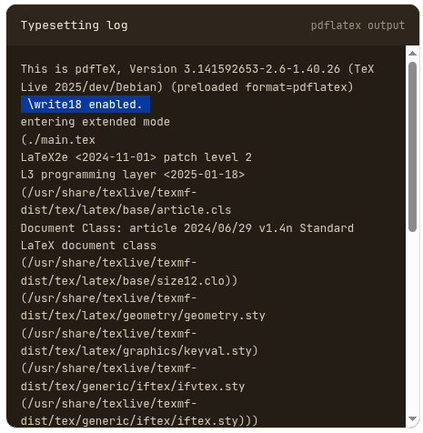Click the vertical scrollbar thumb

click(x=412, y=146)
